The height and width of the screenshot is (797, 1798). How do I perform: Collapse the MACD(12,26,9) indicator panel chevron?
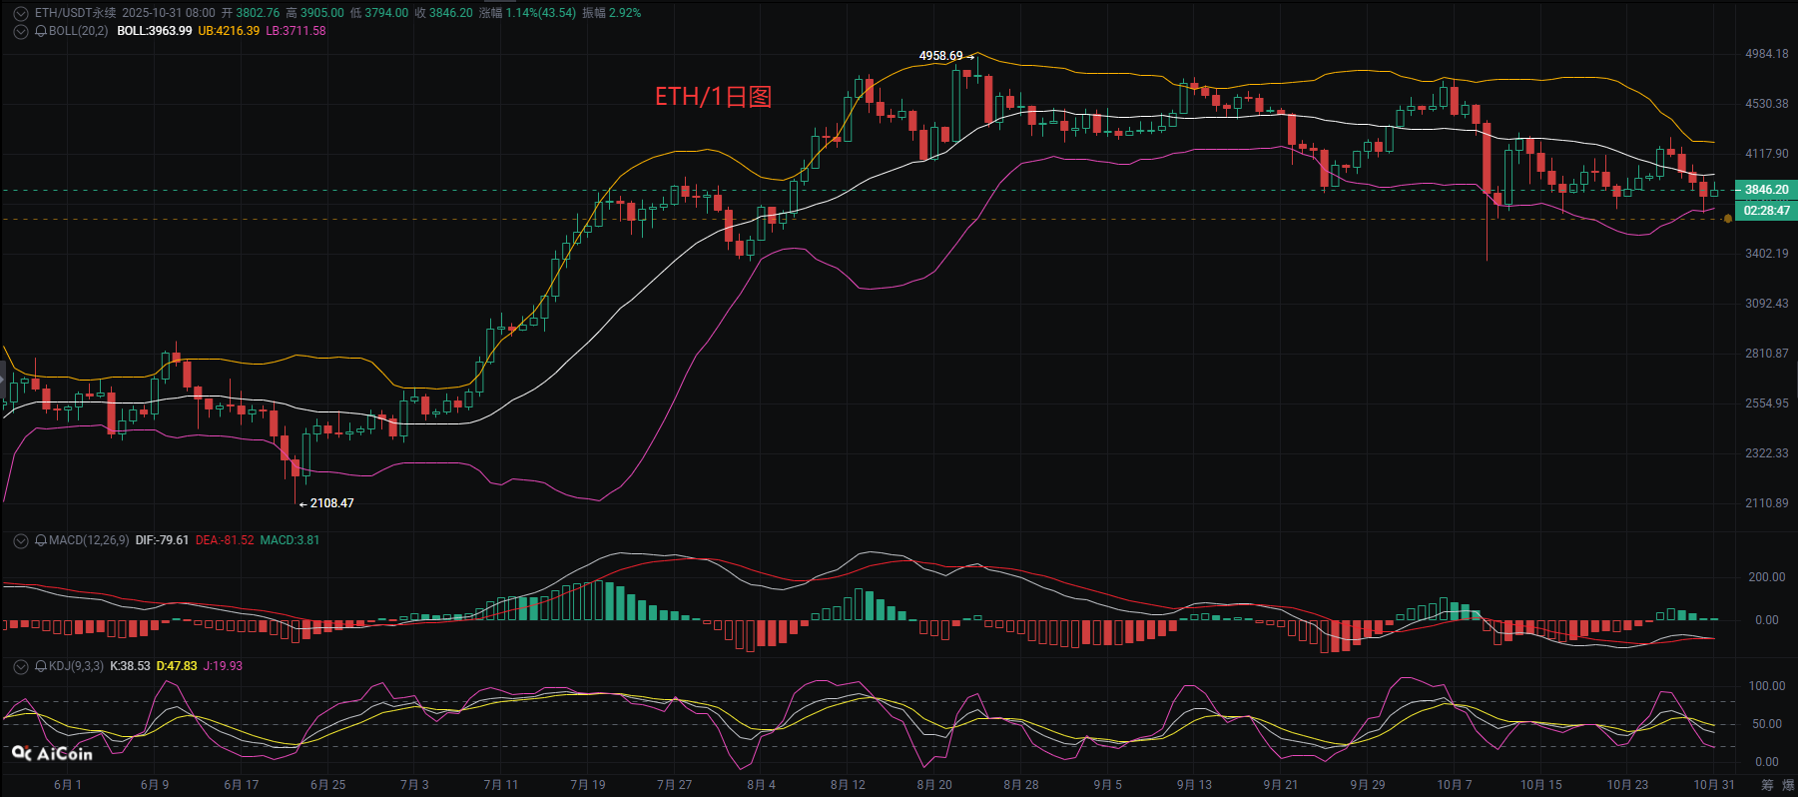point(20,540)
